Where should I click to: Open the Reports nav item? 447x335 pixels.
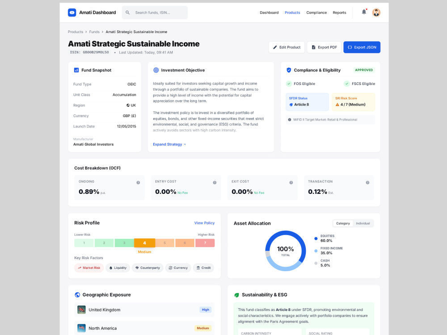(339, 13)
